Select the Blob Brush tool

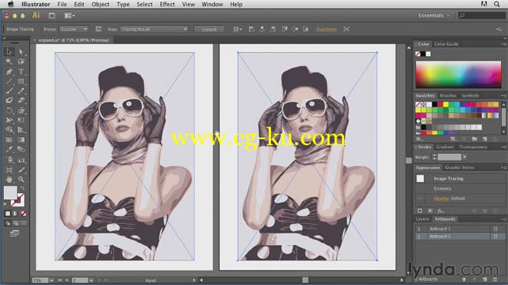(9, 101)
